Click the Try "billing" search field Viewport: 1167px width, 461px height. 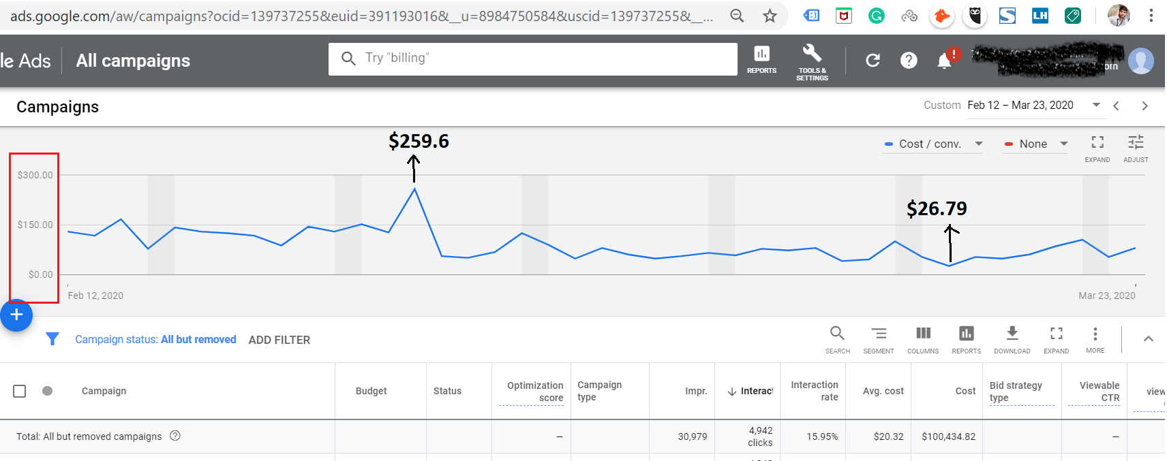point(532,59)
